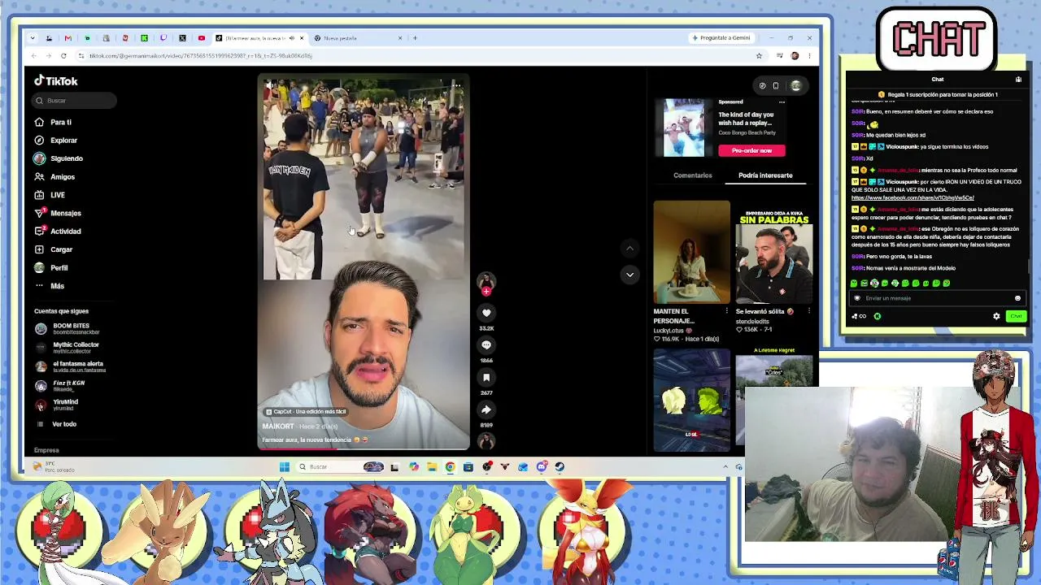Open Se levantó sólita video thumbnail

[x=774, y=257]
